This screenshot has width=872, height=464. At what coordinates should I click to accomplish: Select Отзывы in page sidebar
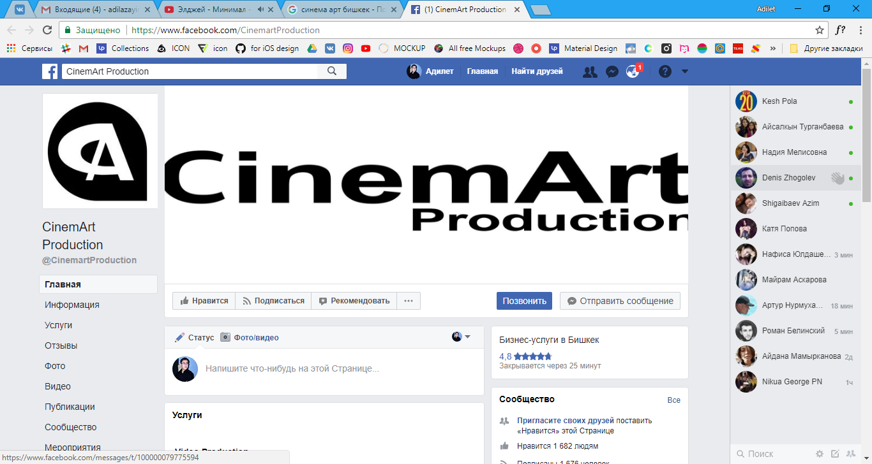[x=61, y=345]
